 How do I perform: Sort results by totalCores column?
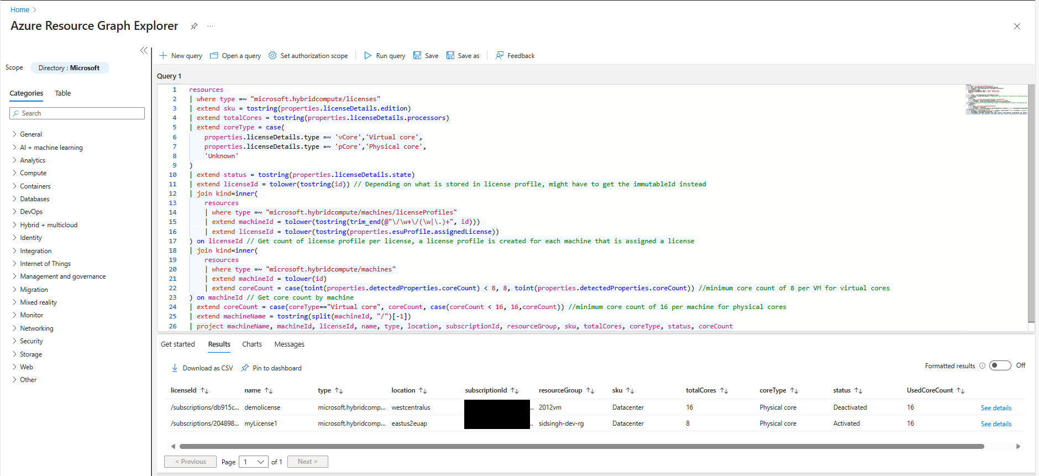(x=724, y=390)
